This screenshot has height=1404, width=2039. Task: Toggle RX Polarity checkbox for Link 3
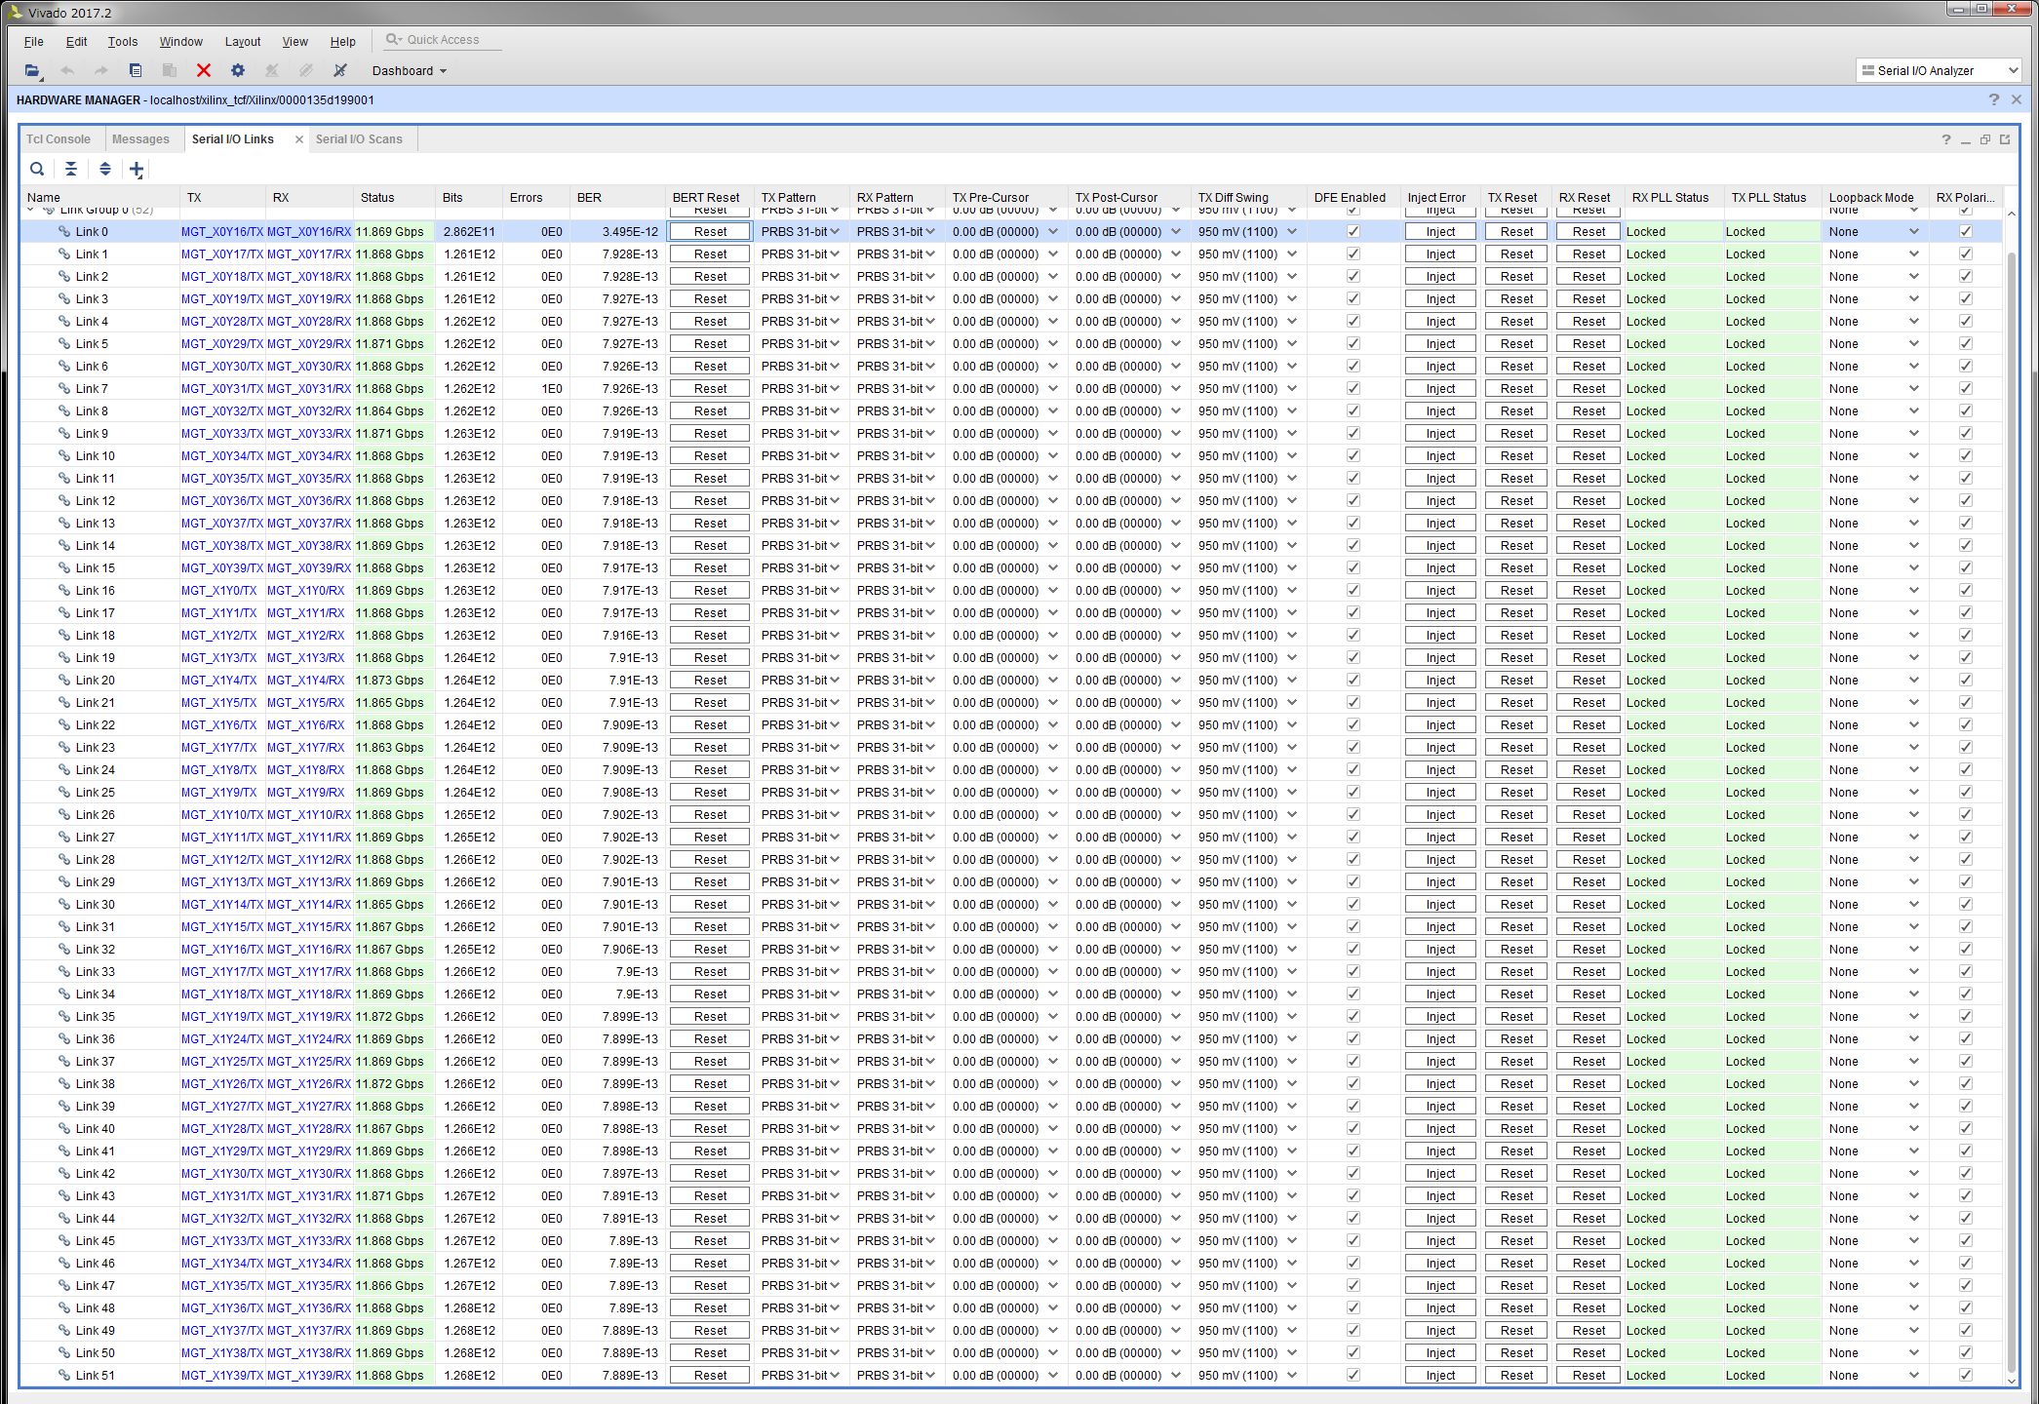(x=1965, y=299)
